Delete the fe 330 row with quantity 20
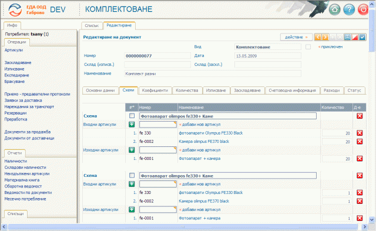This screenshot has width=376, height=231. click(x=360, y=133)
